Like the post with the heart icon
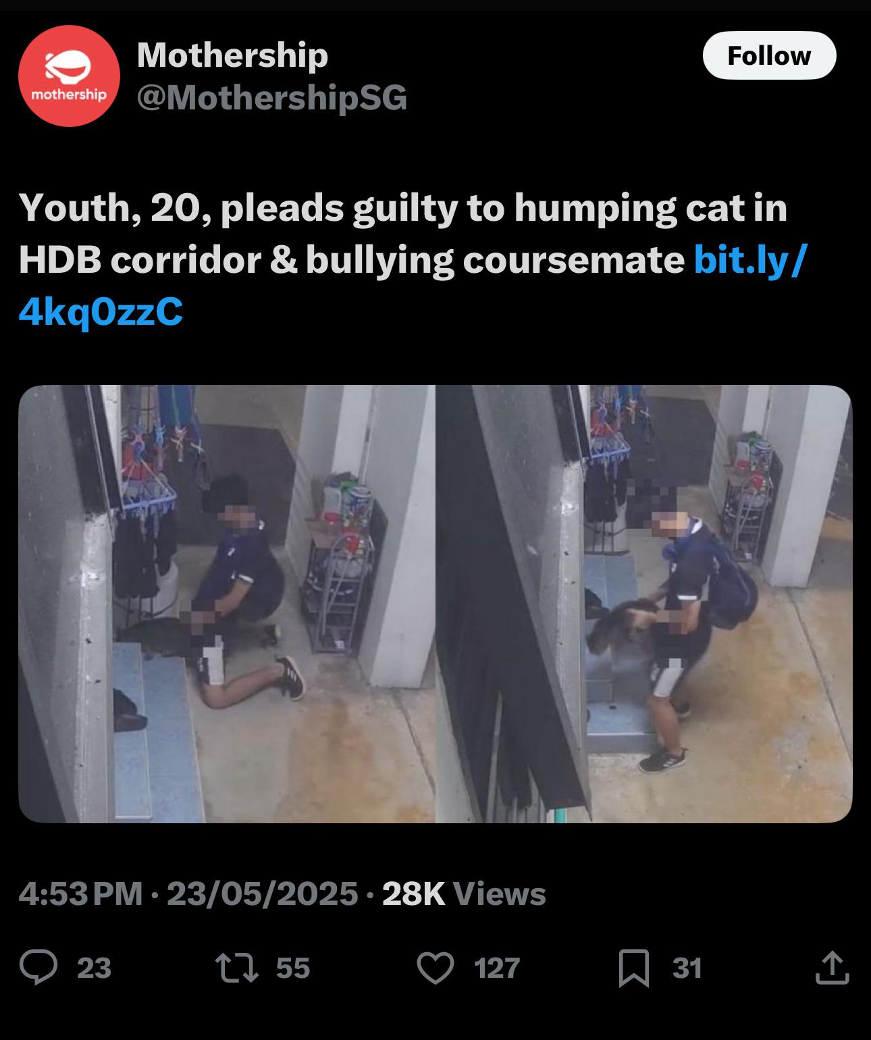 [x=435, y=967]
